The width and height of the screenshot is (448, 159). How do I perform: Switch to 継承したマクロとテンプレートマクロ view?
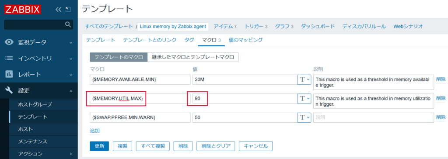(193, 57)
